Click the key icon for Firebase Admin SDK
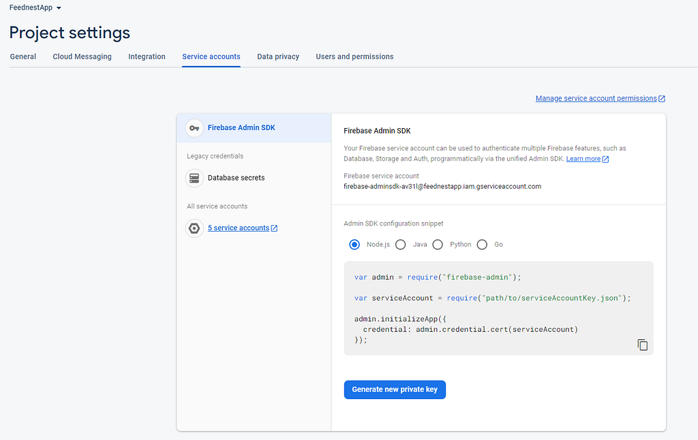 tap(194, 128)
